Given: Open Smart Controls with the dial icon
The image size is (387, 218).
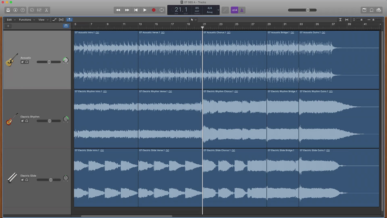Looking at the screenshot, I should (x=32, y=10).
